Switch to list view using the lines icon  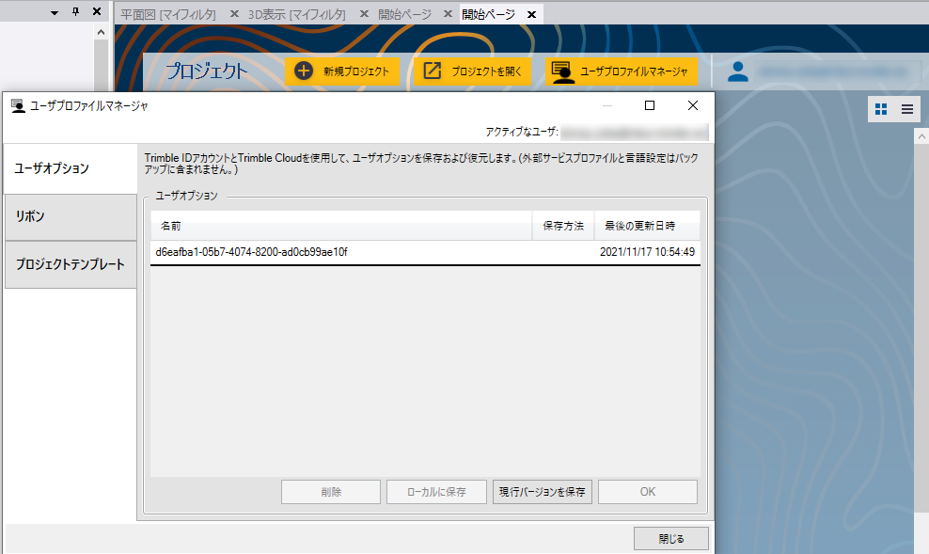coord(907,108)
